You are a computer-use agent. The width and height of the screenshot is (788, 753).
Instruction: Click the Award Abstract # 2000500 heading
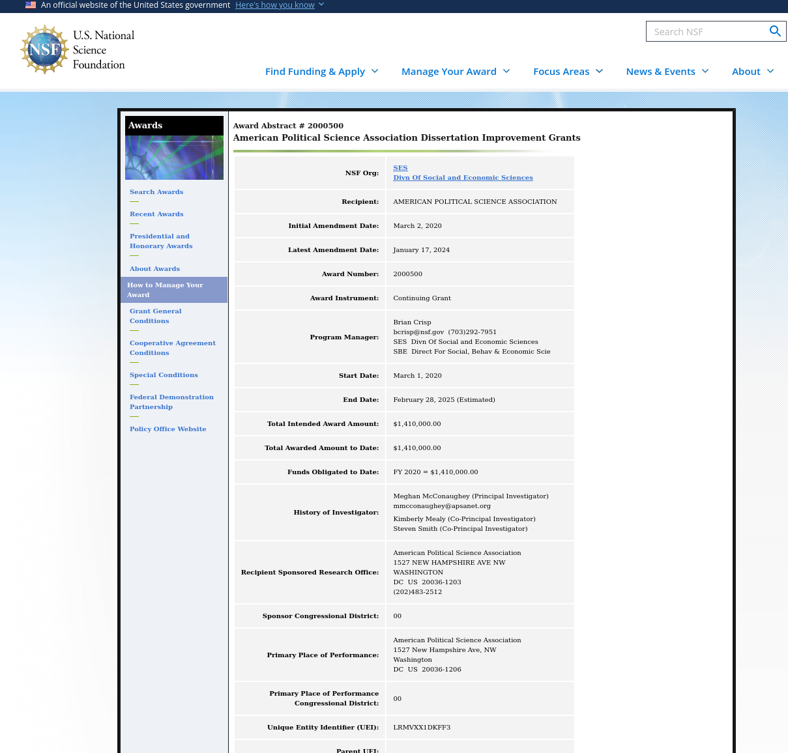point(288,126)
